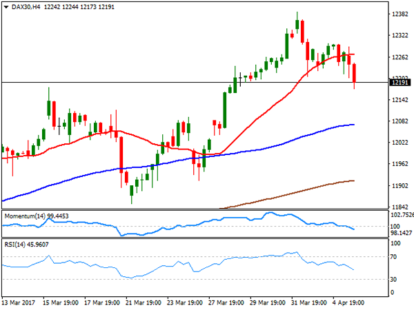Open the chart menu triangle beside DAX30,H4
The width and height of the screenshot is (414, 310).
coord(6,8)
